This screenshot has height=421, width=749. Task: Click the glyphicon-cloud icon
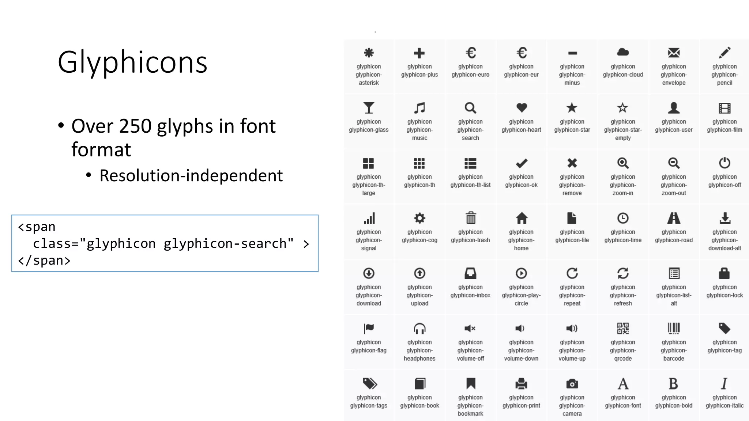623,53
